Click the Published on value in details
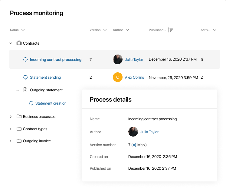Image resolution: width=226 pixels, height=189 pixels. click(x=152, y=168)
